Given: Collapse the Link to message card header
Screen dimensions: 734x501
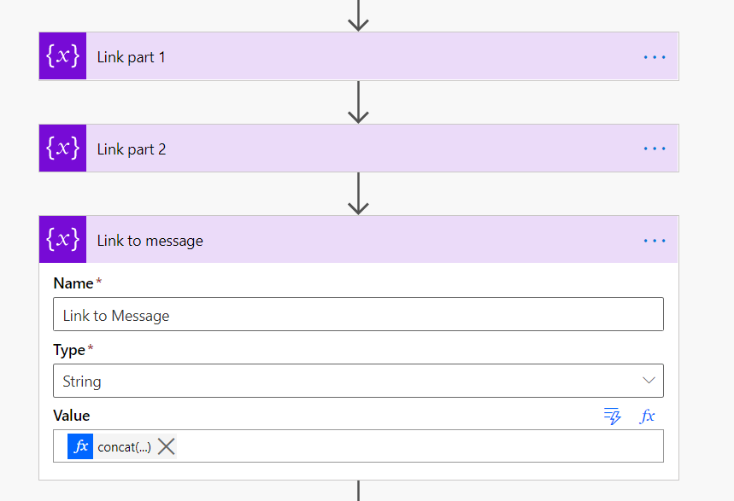Looking at the screenshot, I should coord(342,241).
